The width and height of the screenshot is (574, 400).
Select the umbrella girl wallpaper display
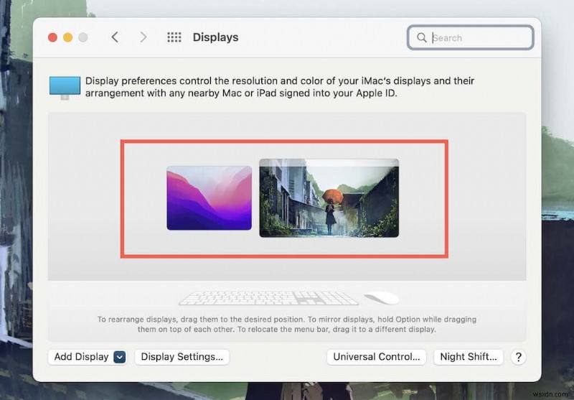pyautogui.click(x=329, y=197)
